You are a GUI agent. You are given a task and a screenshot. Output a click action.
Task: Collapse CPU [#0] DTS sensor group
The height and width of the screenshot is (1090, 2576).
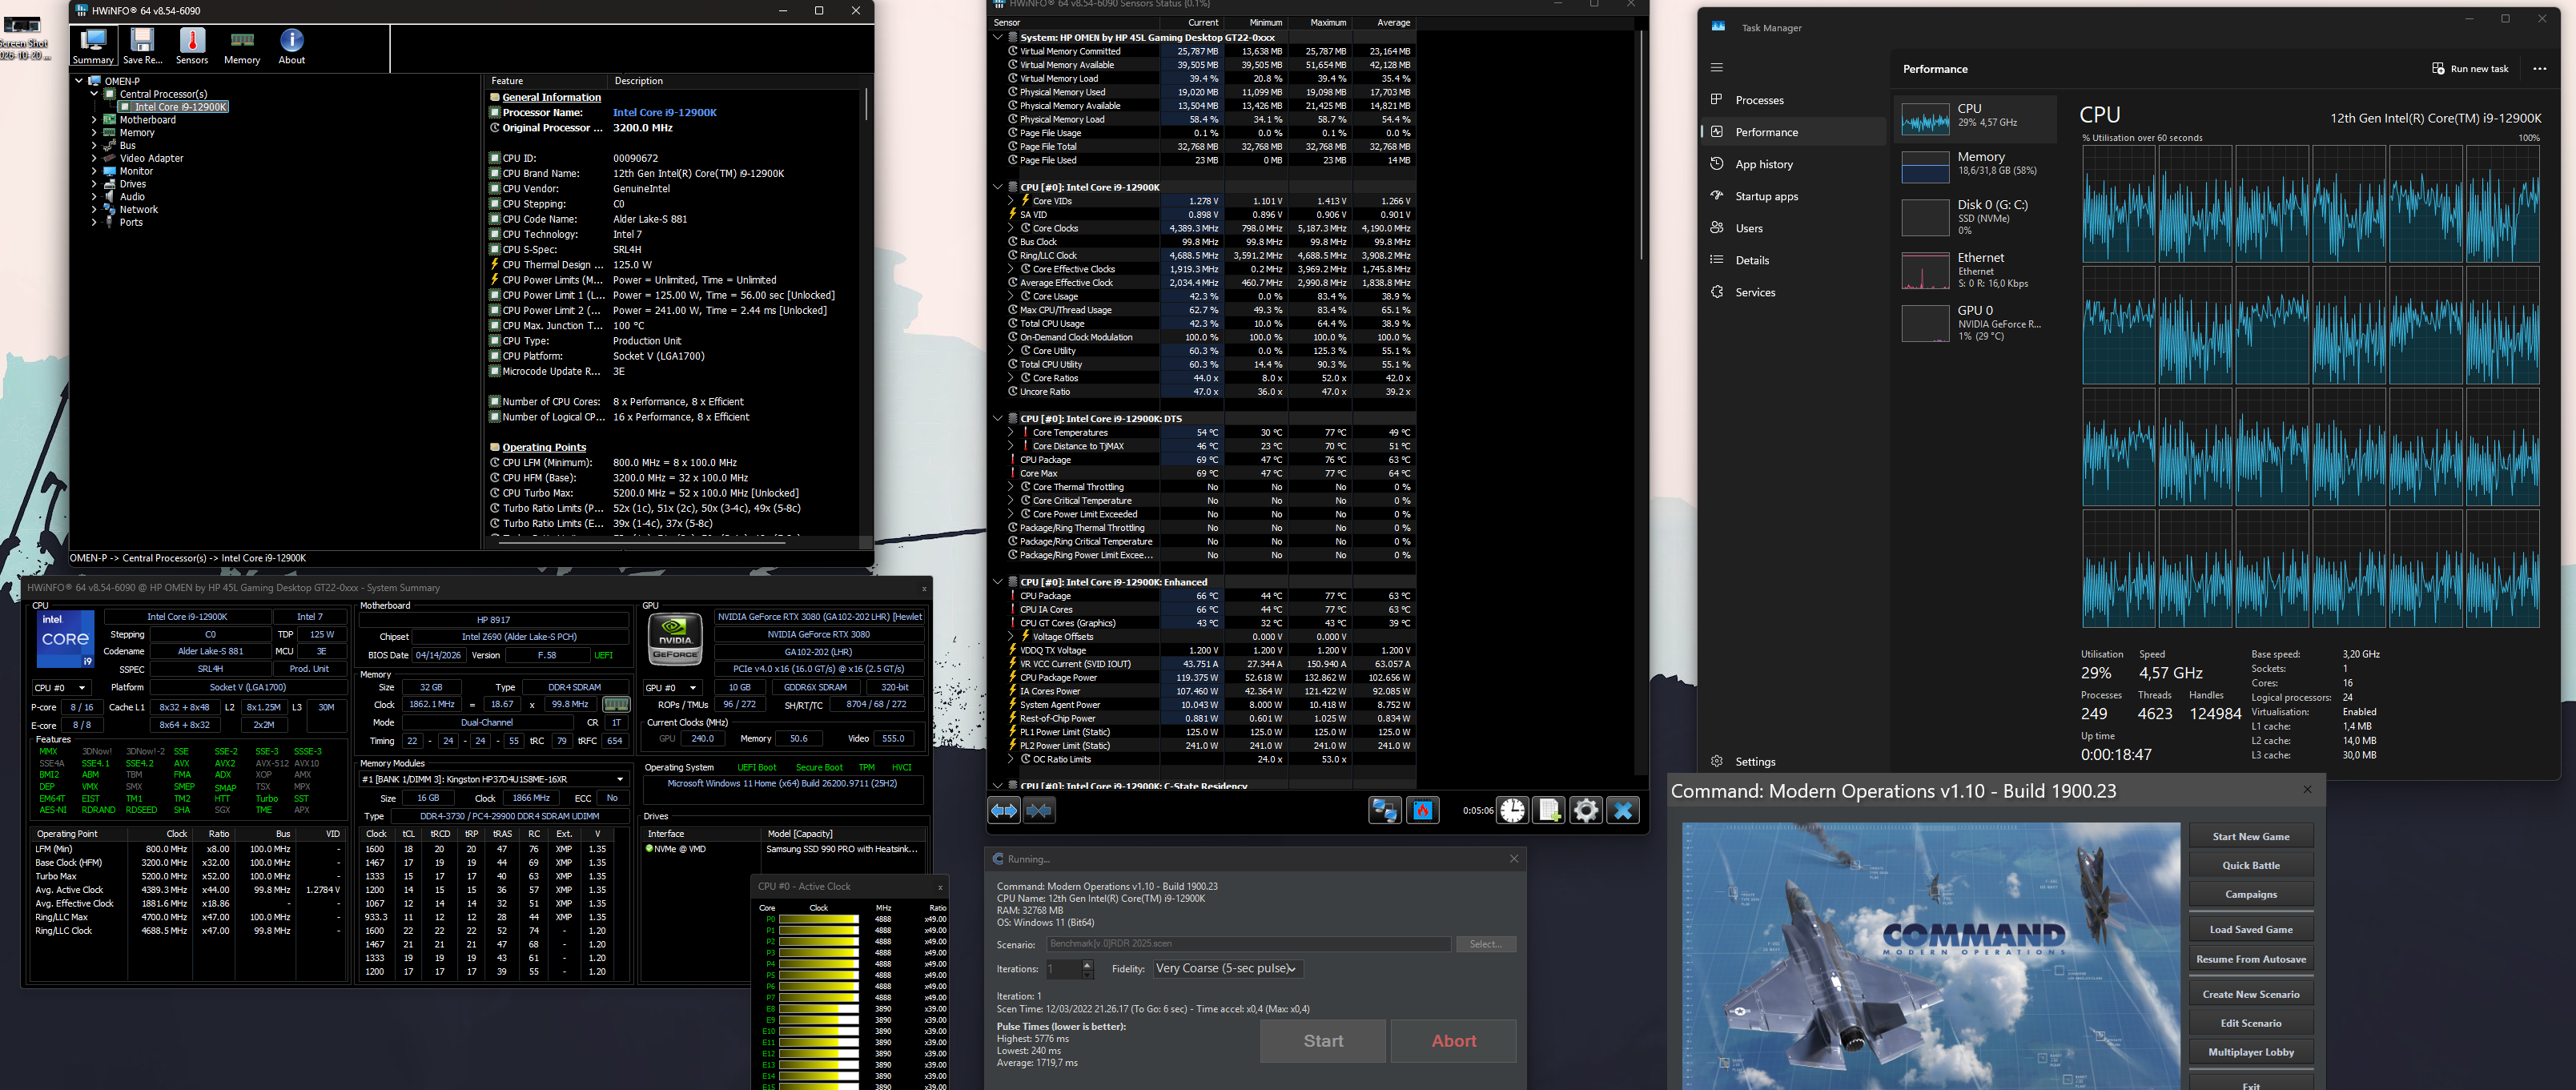tap(998, 419)
